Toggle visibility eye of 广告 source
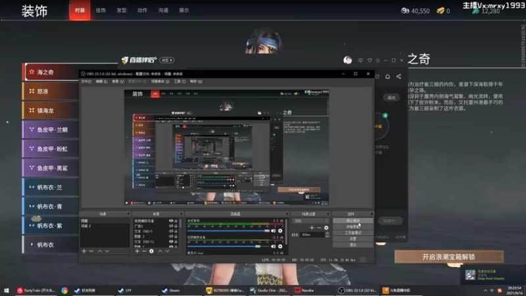Screen dimensions: 526x296 (x=171, y=226)
